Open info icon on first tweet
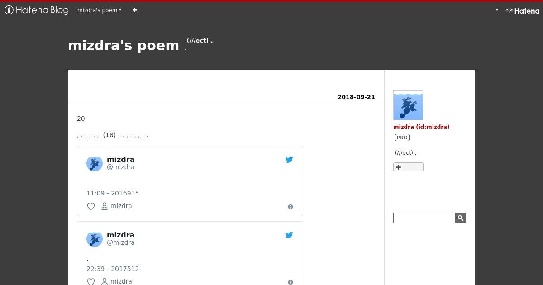This screenshot has height=285, width=543. [291, 207]
